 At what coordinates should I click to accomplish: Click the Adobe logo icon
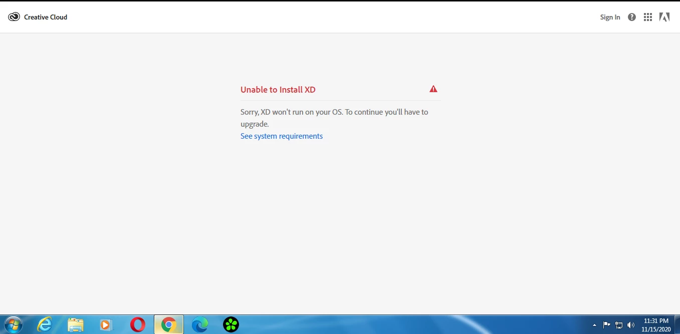pos(664,17)
